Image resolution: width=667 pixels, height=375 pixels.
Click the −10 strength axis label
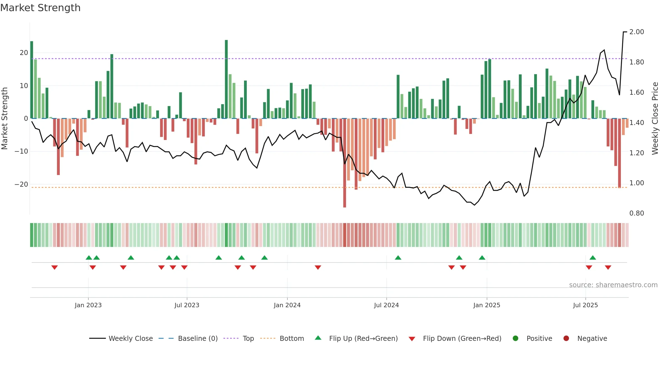click(21, 151)
